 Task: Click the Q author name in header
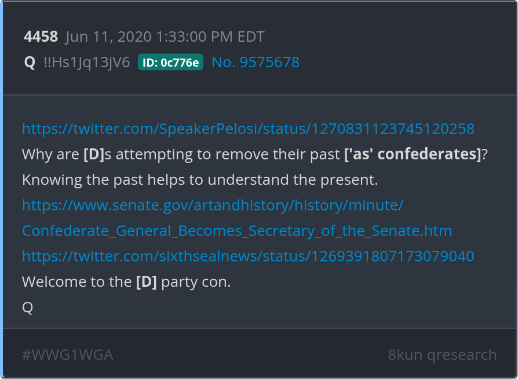[30, 63]
